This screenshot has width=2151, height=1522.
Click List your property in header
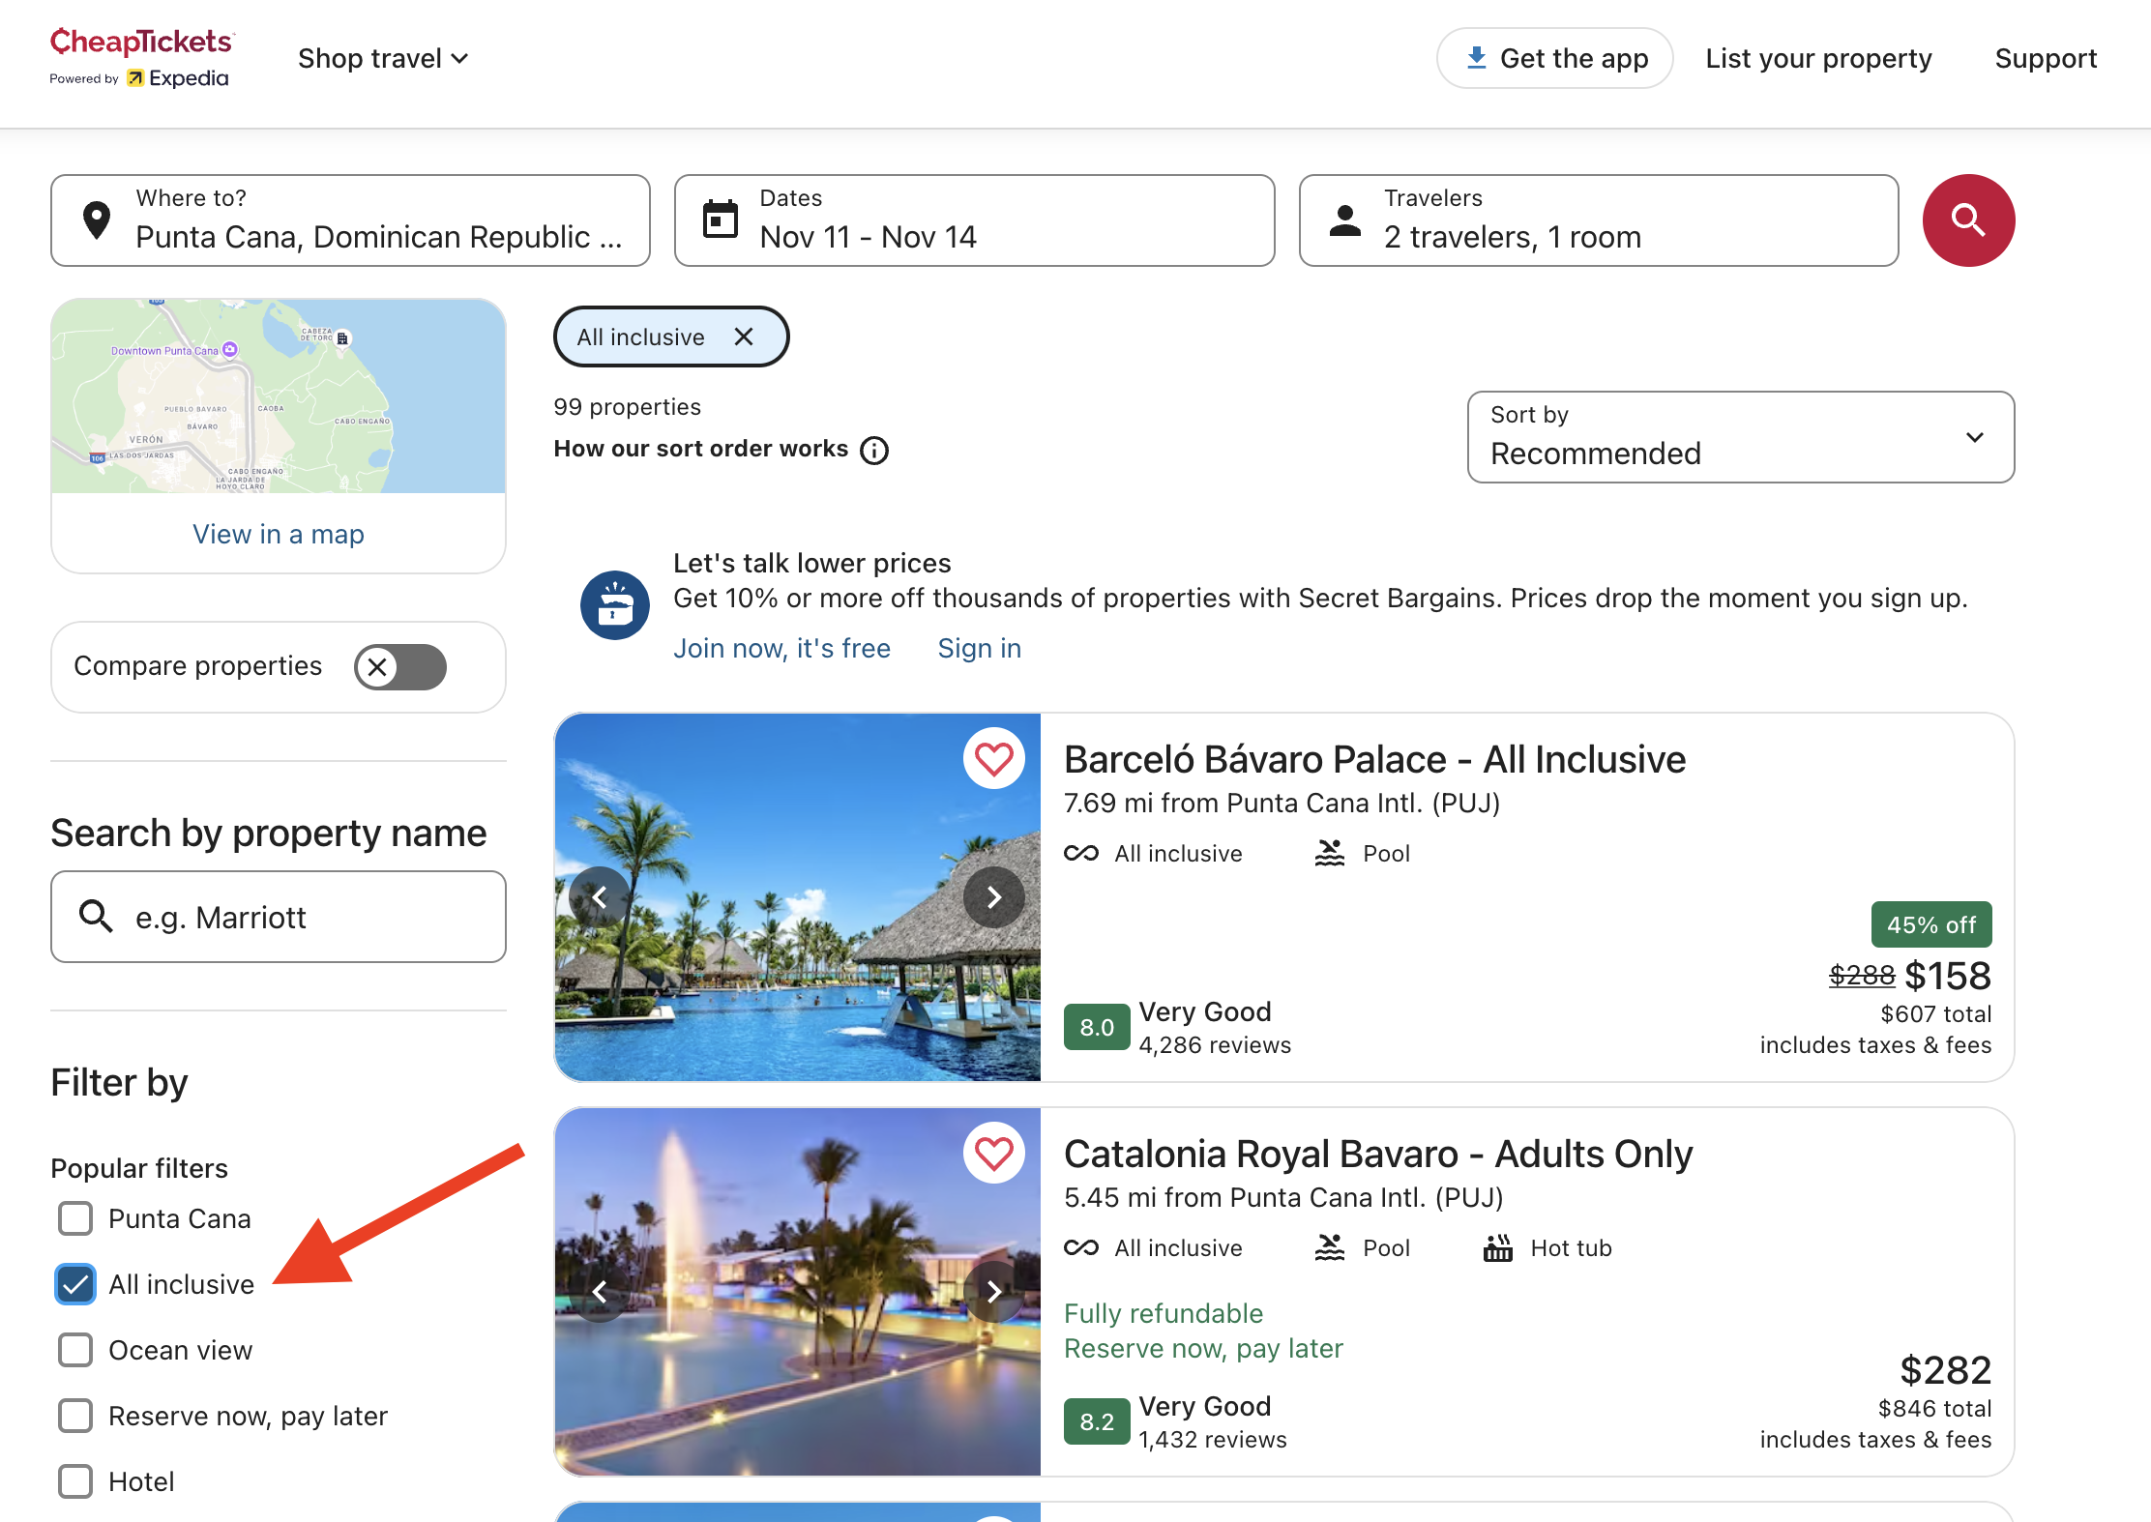point(1818,58)
